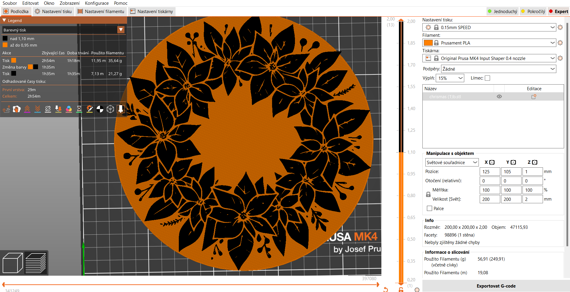The height and width of the screenshot is (292, 570).
Task: Open the Konfigurace menu
Action: pyautogui.click(x=97, y=3)
